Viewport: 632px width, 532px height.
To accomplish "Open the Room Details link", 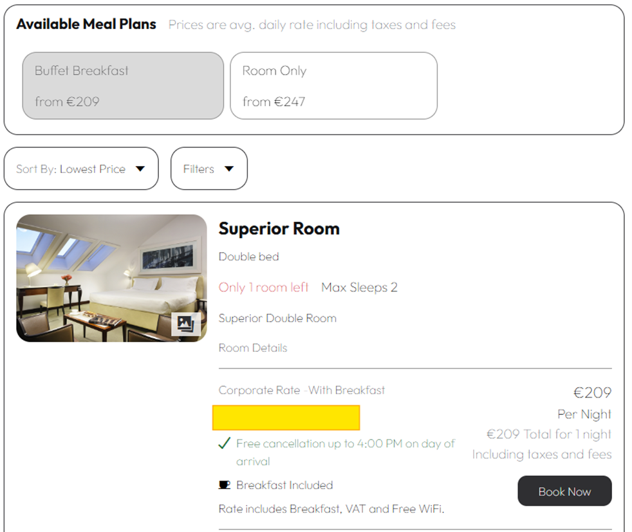I will 253,348.
